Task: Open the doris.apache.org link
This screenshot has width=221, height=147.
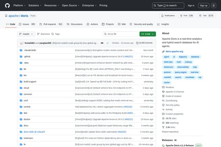Action: click(x=174, y=51)
